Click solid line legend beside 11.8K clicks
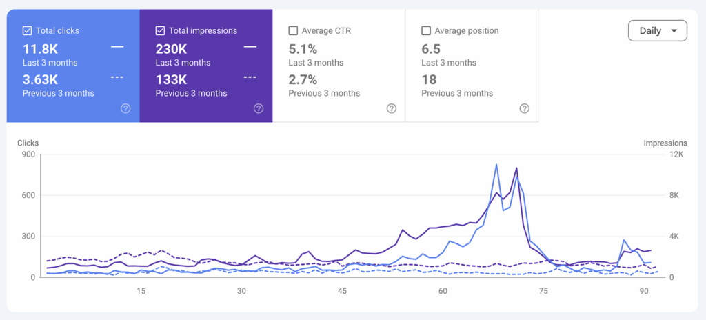The width and height of the screenshot is (706, 320). (117, 47)
